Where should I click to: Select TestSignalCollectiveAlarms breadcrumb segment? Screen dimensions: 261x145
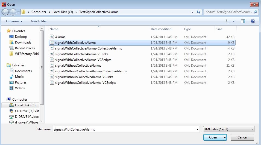point(99,12)
